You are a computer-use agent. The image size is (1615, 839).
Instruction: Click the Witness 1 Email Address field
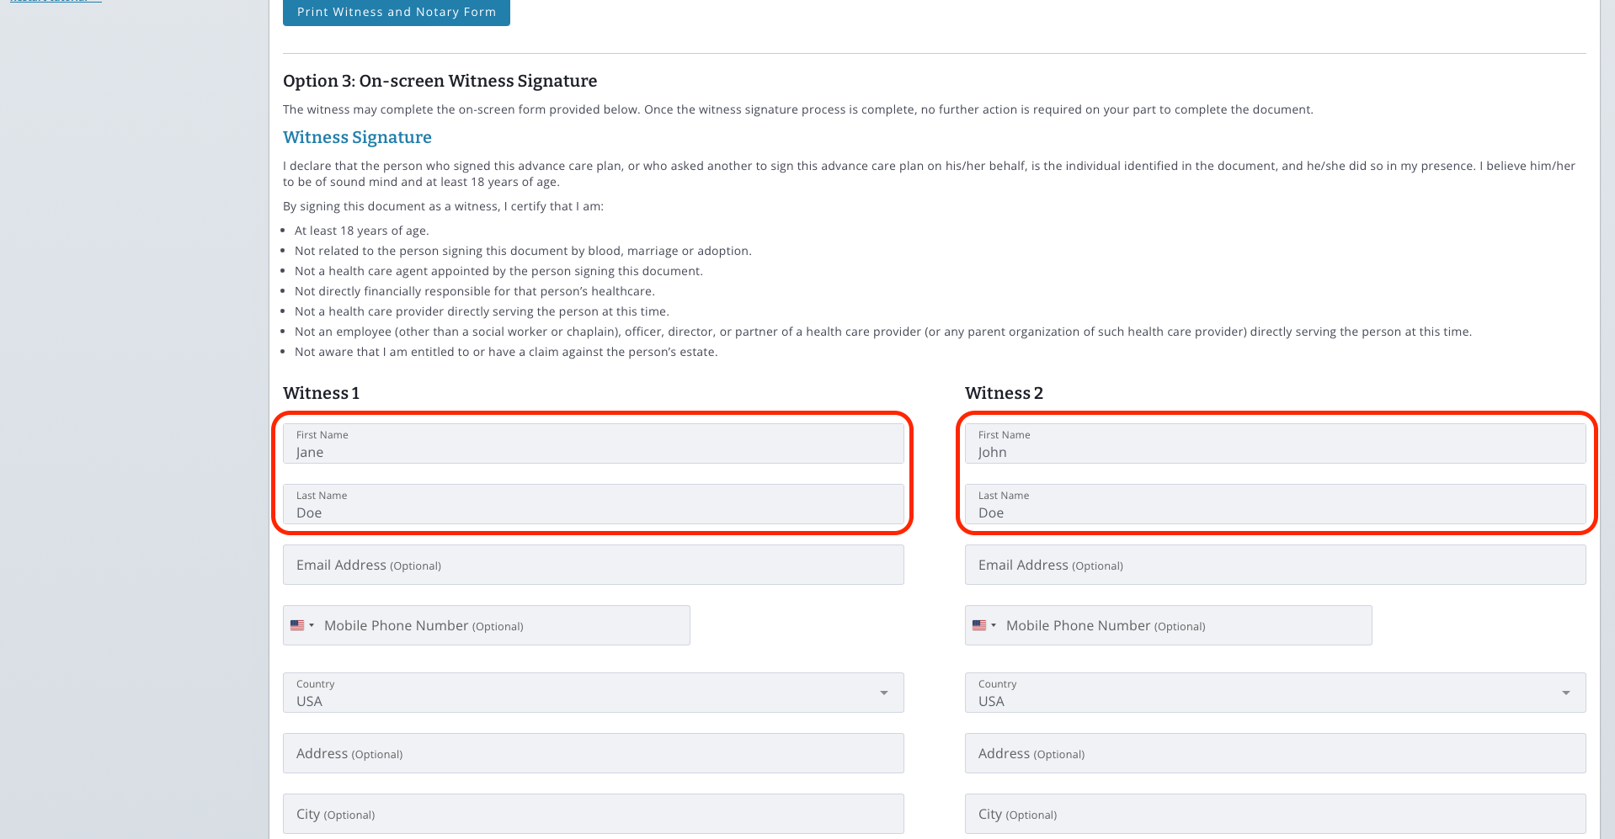(x=593, y=564)
